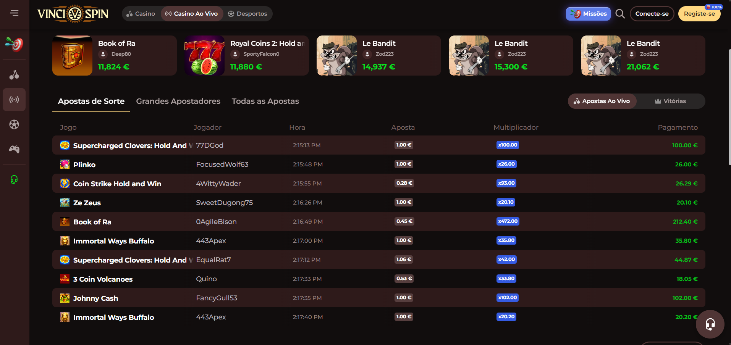This screenshot has height=345, width=731.
Task: Open the hamburger menu icon
Action: (14, 13)
